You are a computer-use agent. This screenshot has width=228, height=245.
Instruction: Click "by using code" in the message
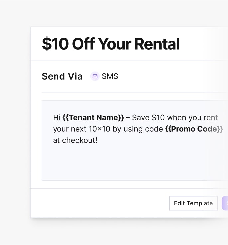point(138,129)
